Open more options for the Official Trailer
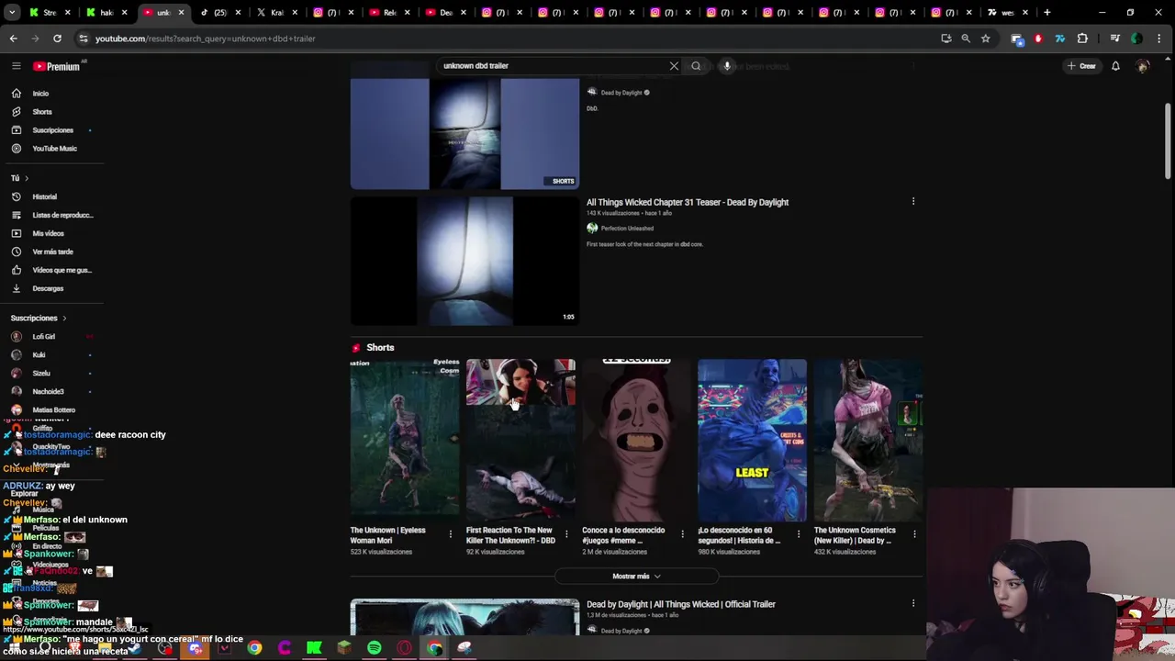Viewport: 1175px width, 661px height. (912, 604)
